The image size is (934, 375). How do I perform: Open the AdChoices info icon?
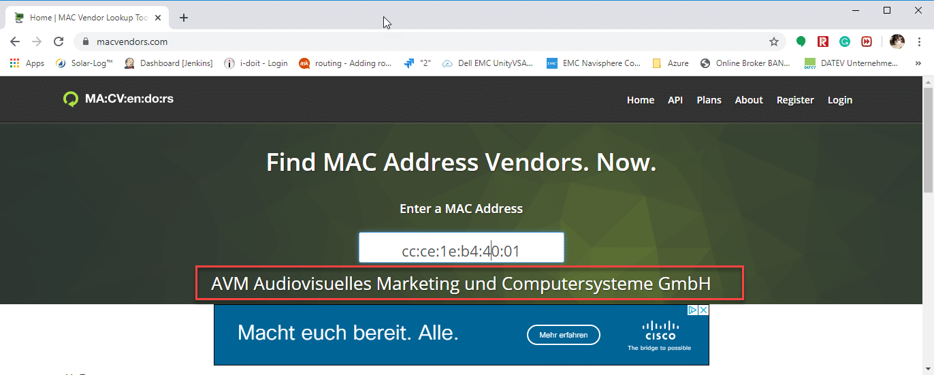click(x=692, y=310)
